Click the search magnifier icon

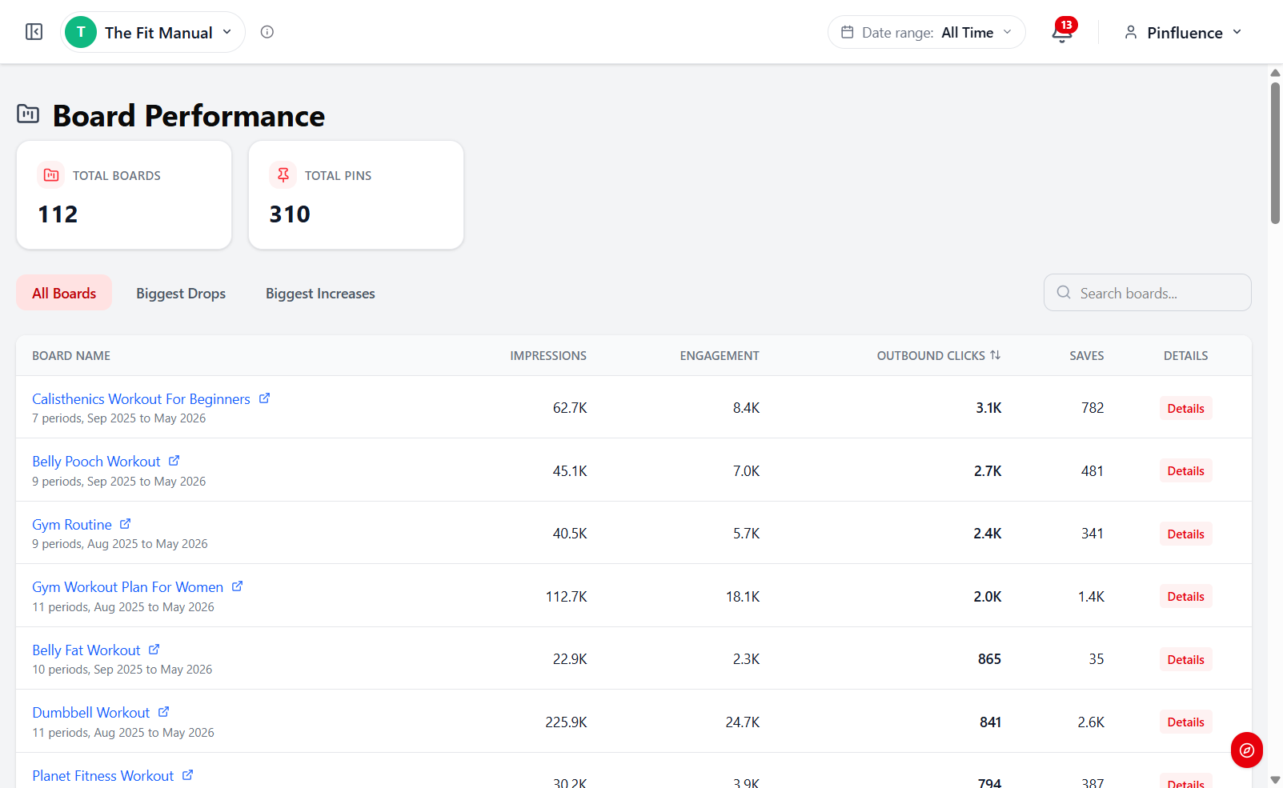coord(1064,293)
